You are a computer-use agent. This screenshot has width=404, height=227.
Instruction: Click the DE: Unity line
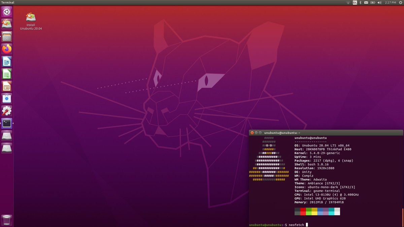303,172
